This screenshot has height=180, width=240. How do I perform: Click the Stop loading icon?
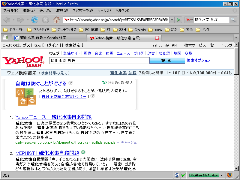coord(46,20)
